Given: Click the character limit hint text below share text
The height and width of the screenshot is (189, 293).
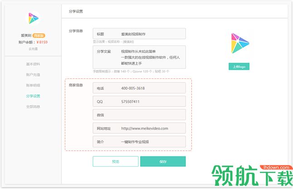Looking at the screenshot, I should [x=131, y=71].
